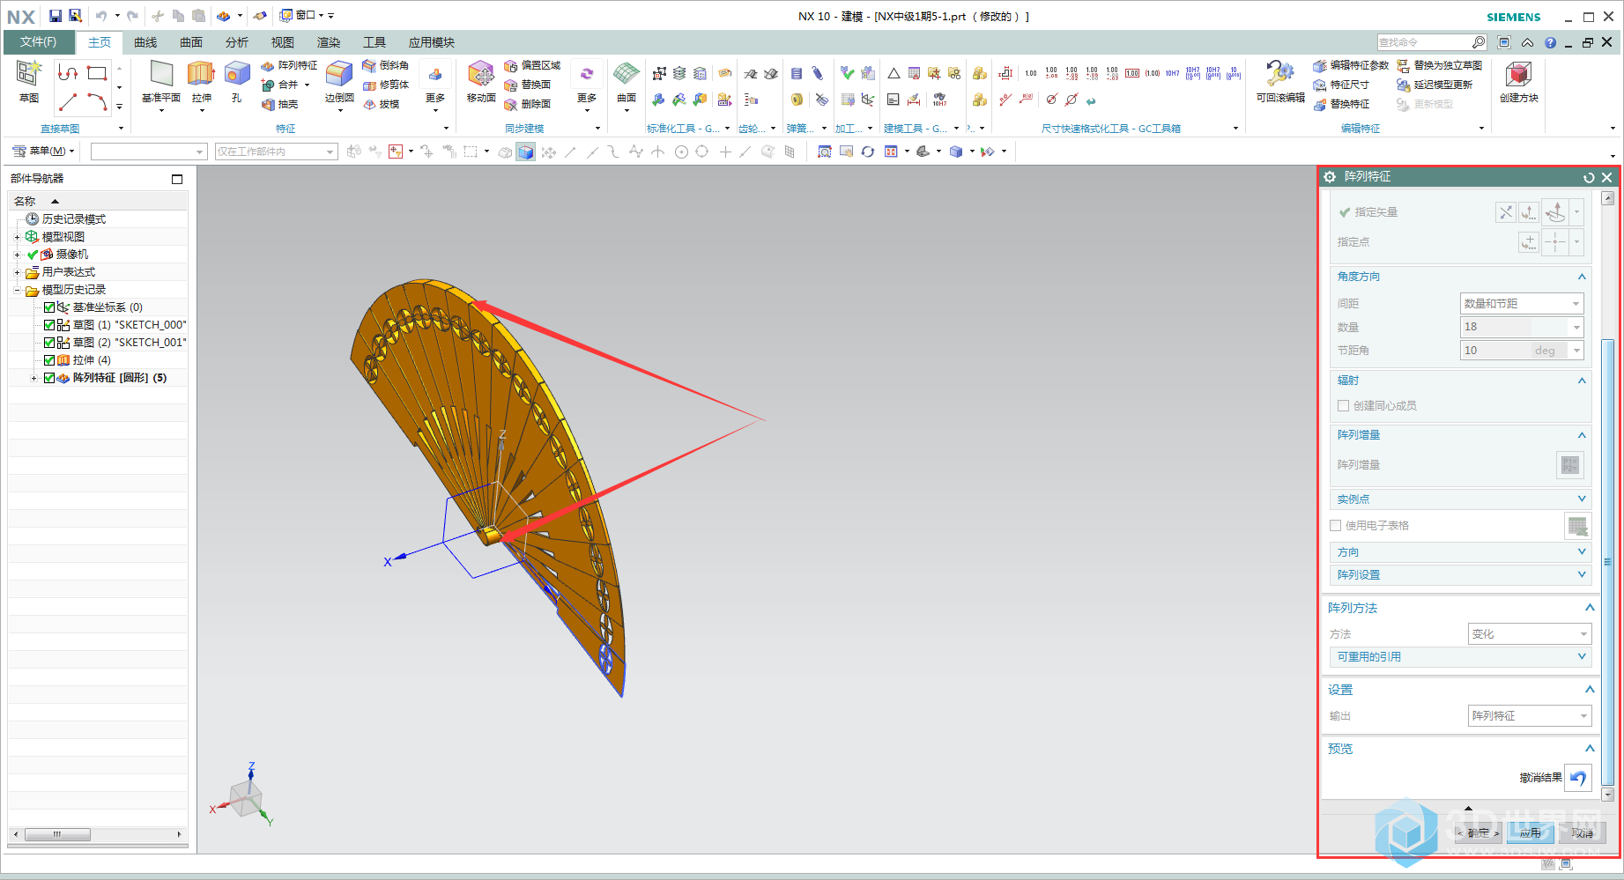This screenshot has height=880, width=1624.
Task: Click Create Box (创建方块) tool
Action: pos(1518,81)
